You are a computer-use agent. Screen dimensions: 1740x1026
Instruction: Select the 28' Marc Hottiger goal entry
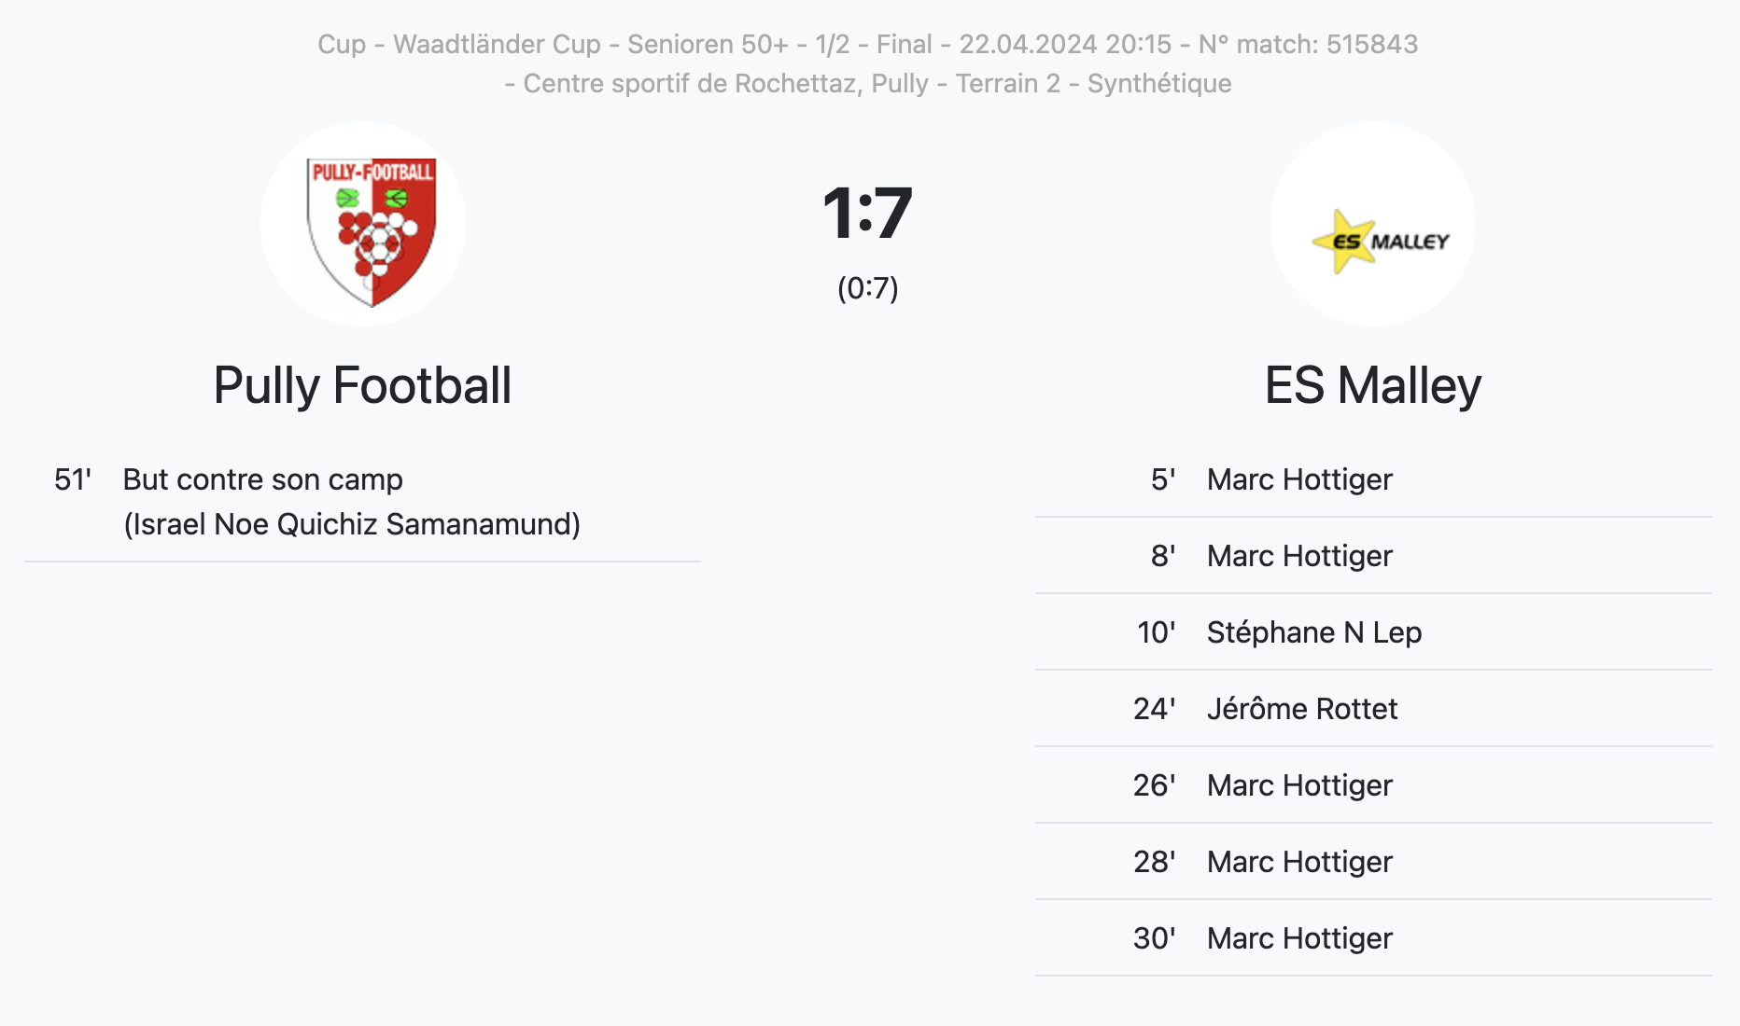click(x=1373, y=862)
